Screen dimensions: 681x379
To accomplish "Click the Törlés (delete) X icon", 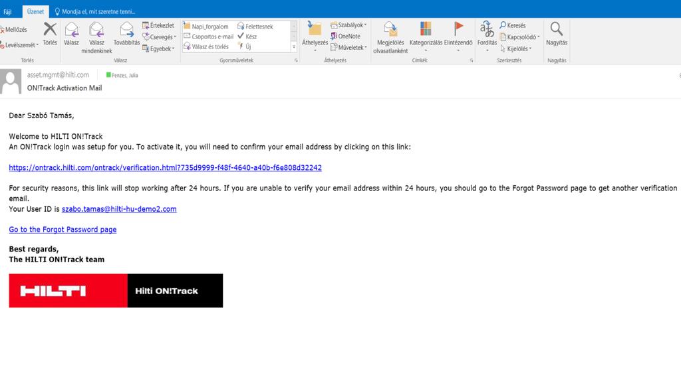I will 50,29.
